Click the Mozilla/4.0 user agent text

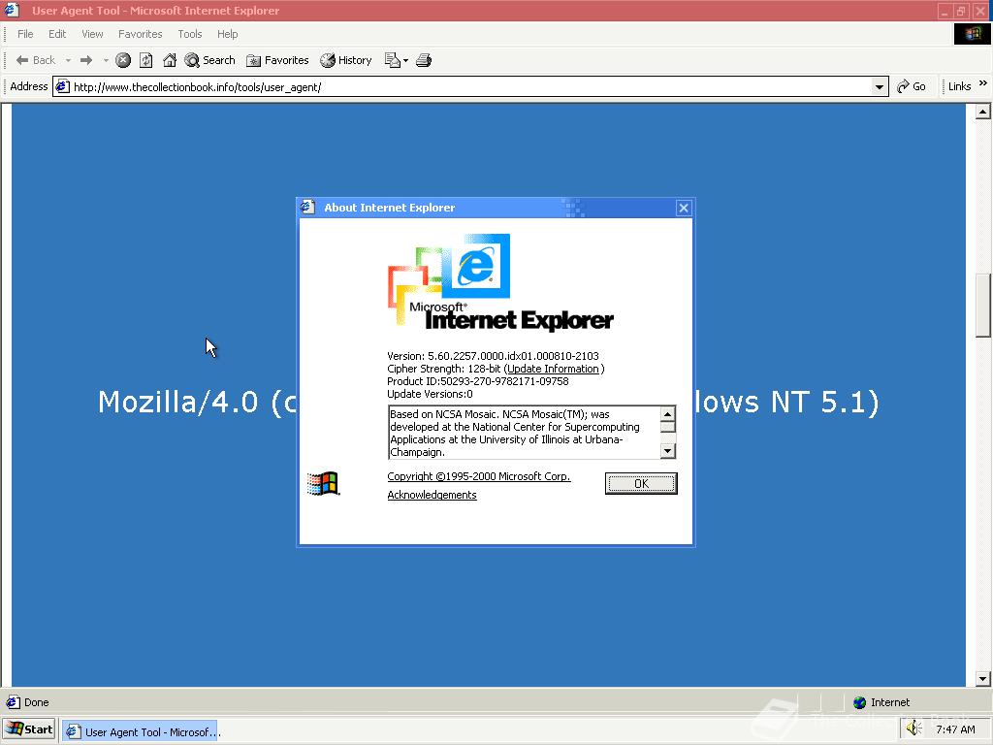click(x=489, y=402)
